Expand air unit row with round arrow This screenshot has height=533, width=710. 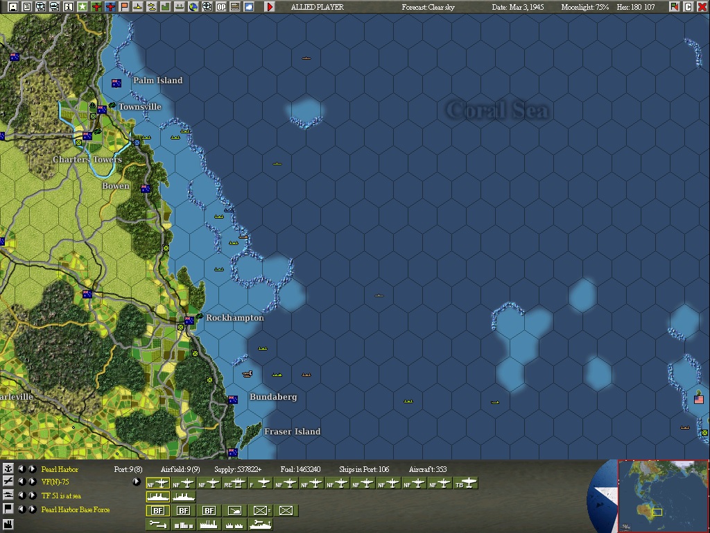[x=136, y=482]
